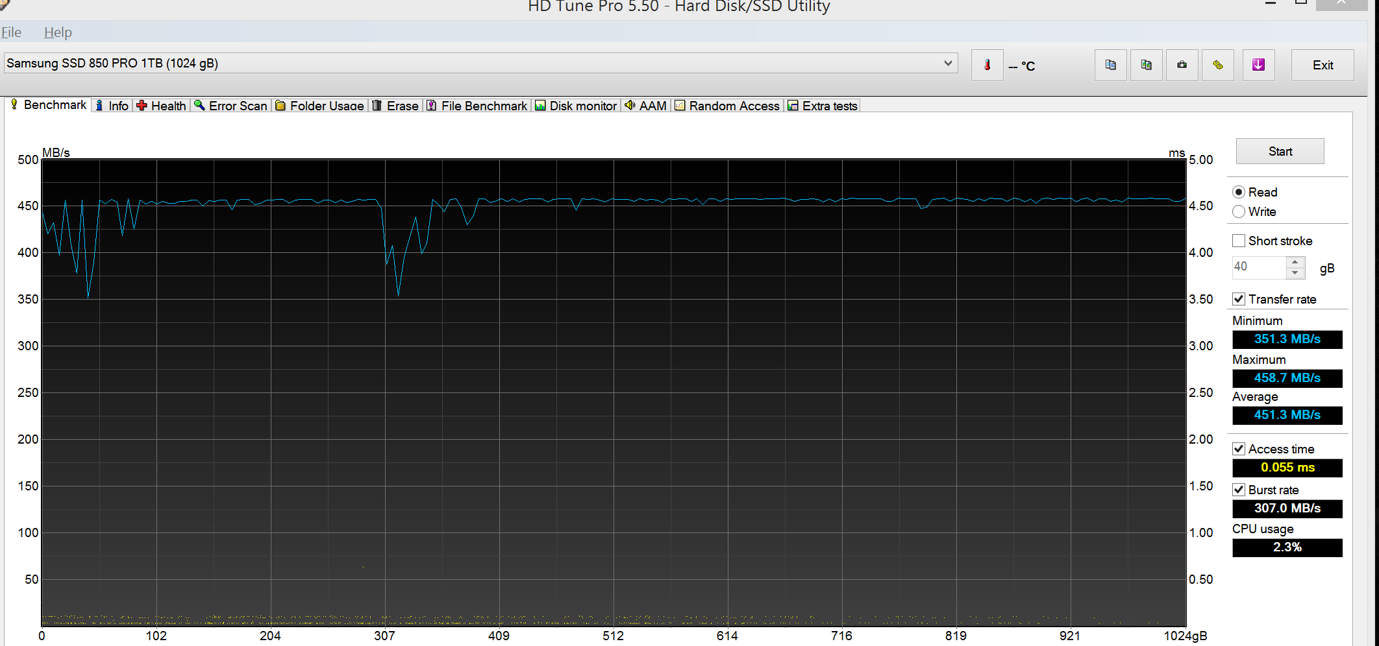Screen dimensions: 1379x646
Task: Copy benchmark info text to clipboard
Action: [x=1110, y=65]
